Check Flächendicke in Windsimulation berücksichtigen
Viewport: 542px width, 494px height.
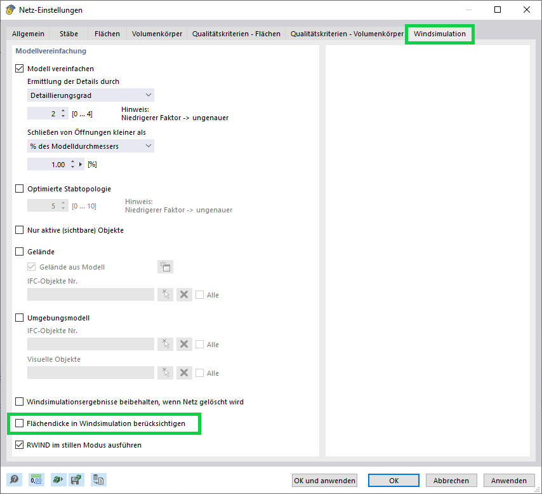click(19, 423)
